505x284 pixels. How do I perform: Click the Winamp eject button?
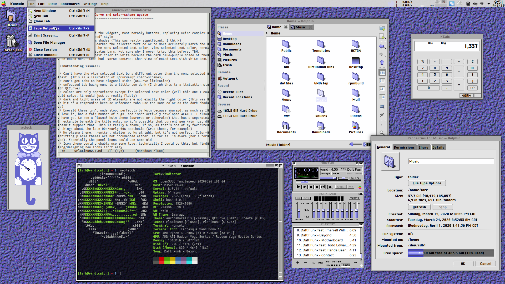[x=330, y=187]
